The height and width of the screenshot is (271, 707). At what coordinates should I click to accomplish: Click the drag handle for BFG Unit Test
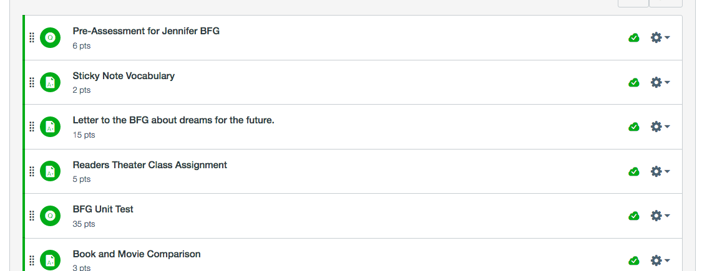pyautogui.click(x=32, y=216)
